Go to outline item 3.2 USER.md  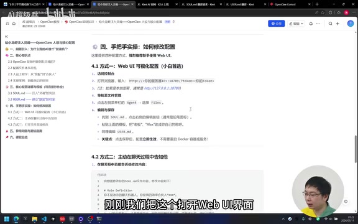coord(31,100)
